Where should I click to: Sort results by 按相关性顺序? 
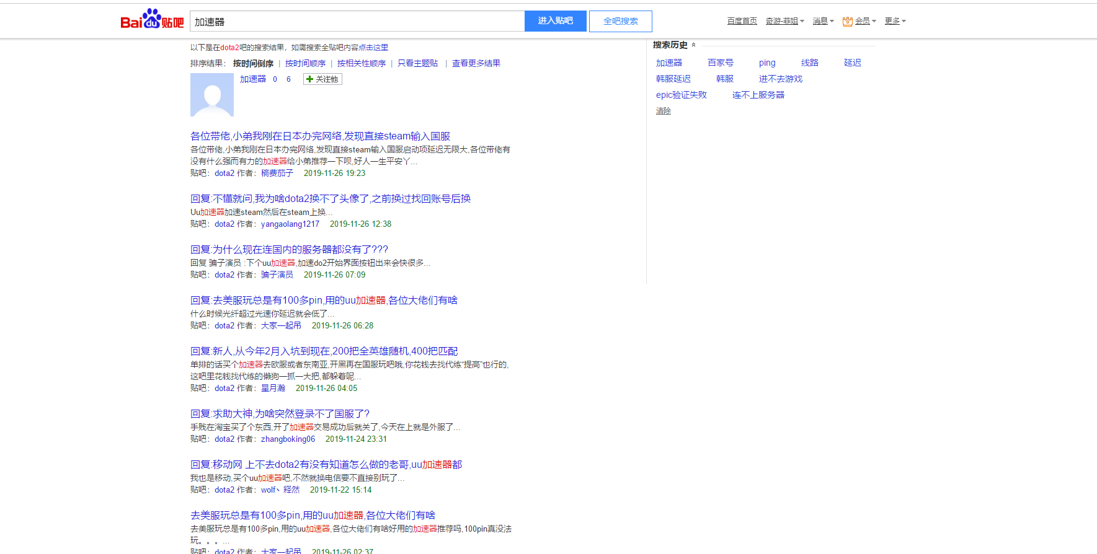(x=362, y=63)
